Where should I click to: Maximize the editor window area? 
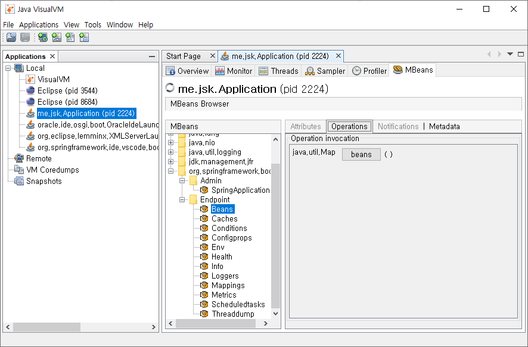click(521, 54)
